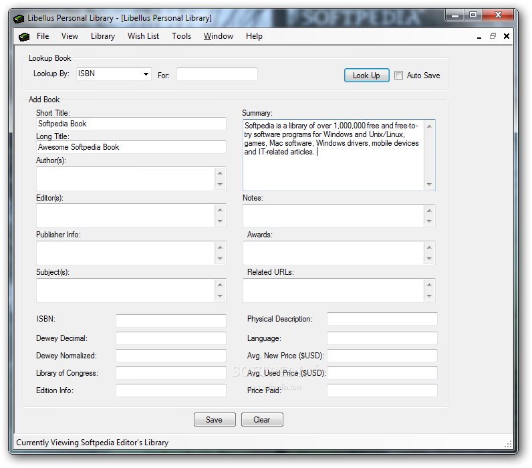Click into the Subject(s) text box
This screenshot has width=532, height=468.
[126, 290]
